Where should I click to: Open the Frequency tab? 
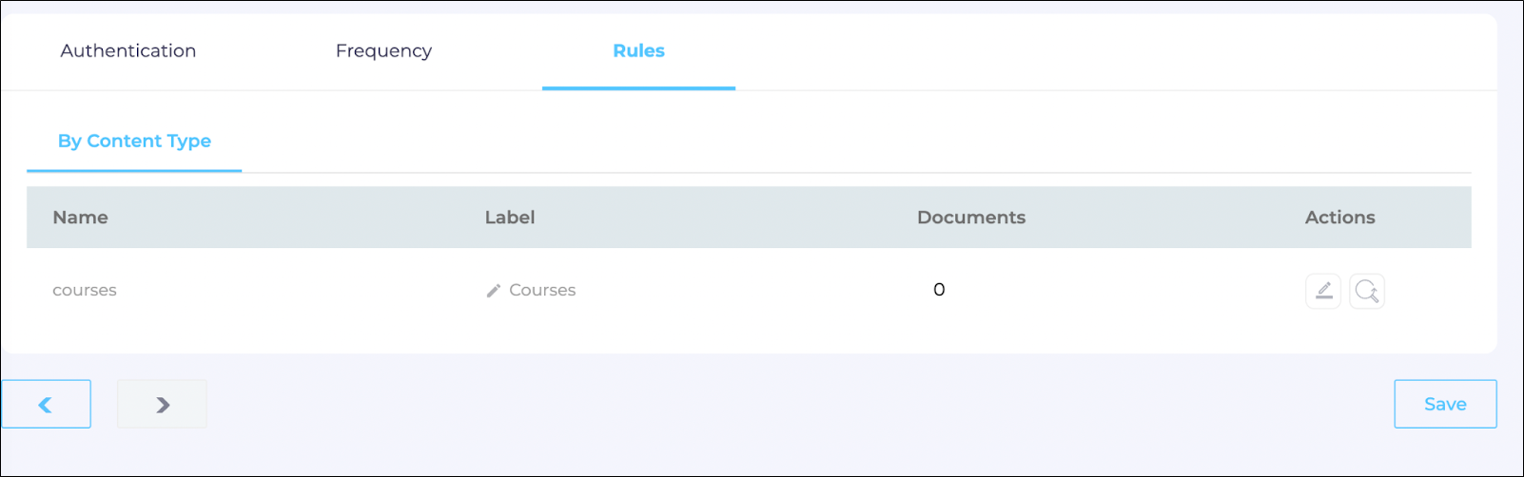pos(383,51)
